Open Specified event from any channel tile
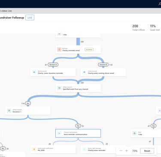The height and width of the screenshot is (157, 161). 78,88
